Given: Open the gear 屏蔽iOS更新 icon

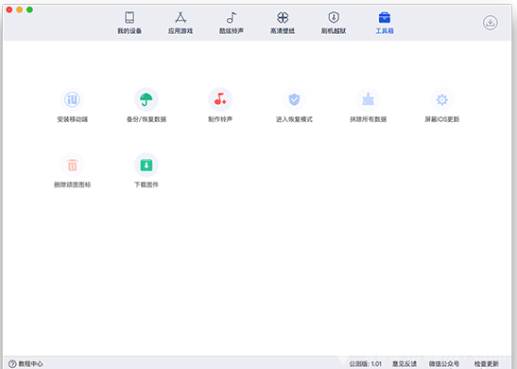Looking at the screenshot, I should (x=441, y=99).
